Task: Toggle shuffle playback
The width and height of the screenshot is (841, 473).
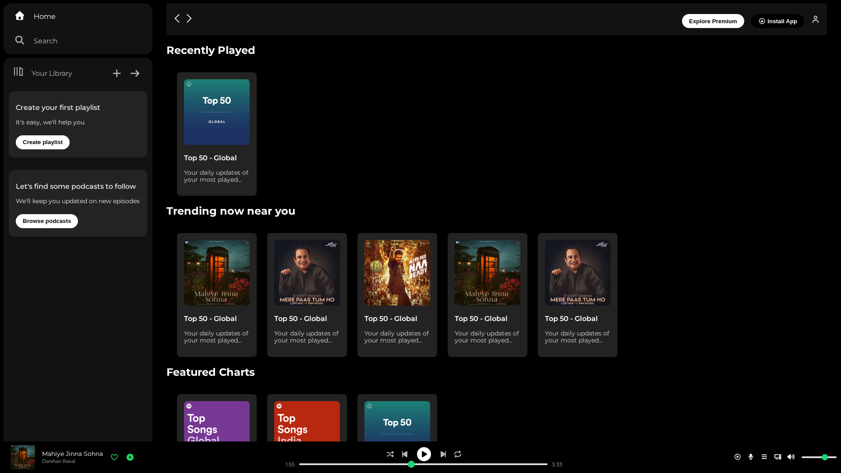Action: (x=390, y=454)
